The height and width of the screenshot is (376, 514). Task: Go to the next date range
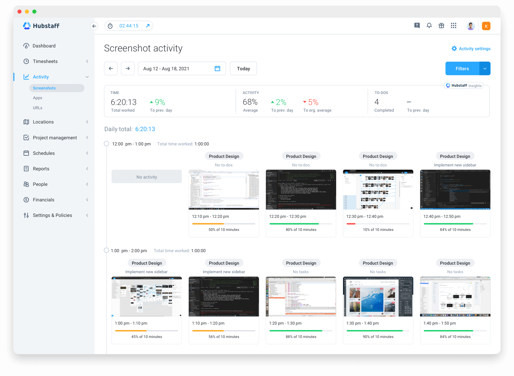[128, 68]
